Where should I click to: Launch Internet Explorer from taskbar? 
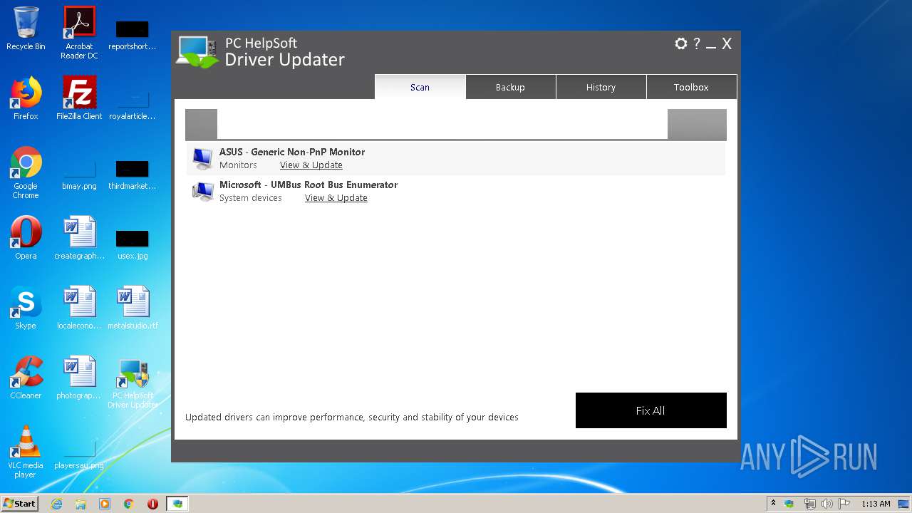click(56, 504)
